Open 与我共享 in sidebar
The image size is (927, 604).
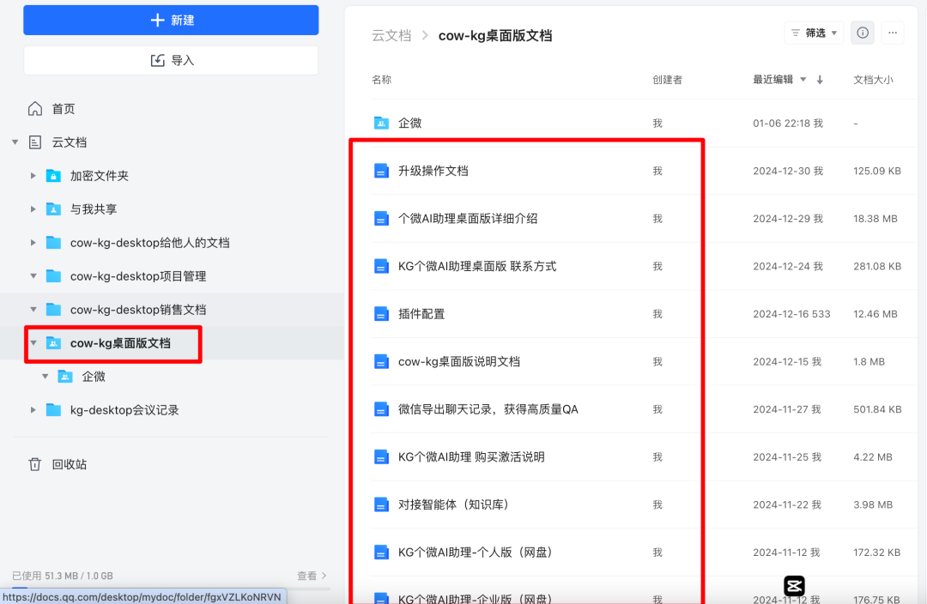tap(94, 209)
